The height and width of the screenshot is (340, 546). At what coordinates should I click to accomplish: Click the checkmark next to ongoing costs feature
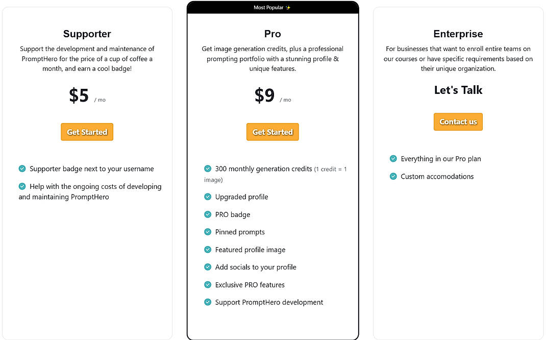tap(22, 186)
